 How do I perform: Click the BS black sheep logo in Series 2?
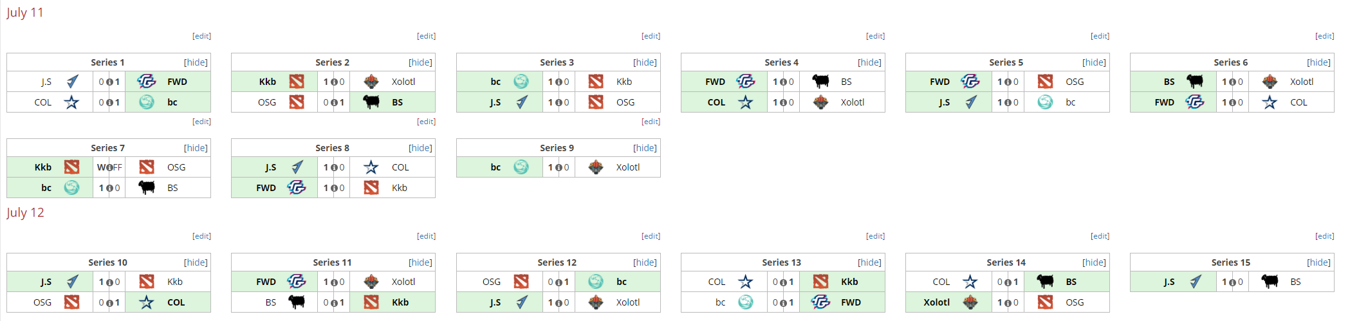(x=371, y=102)
